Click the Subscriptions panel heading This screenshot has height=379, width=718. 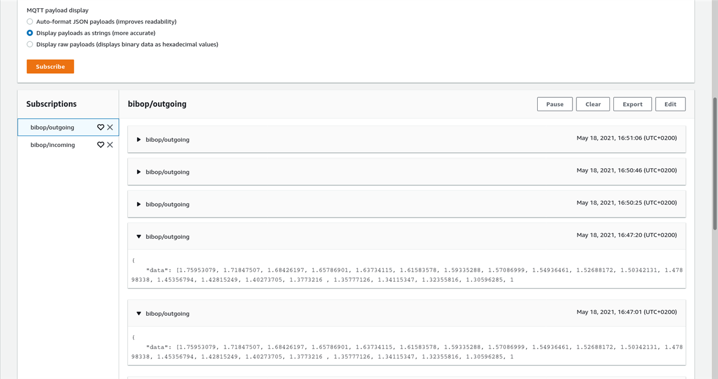point(51,104)
